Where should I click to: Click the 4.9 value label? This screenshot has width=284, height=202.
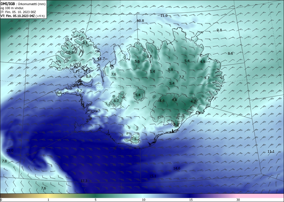pos(202,62)
